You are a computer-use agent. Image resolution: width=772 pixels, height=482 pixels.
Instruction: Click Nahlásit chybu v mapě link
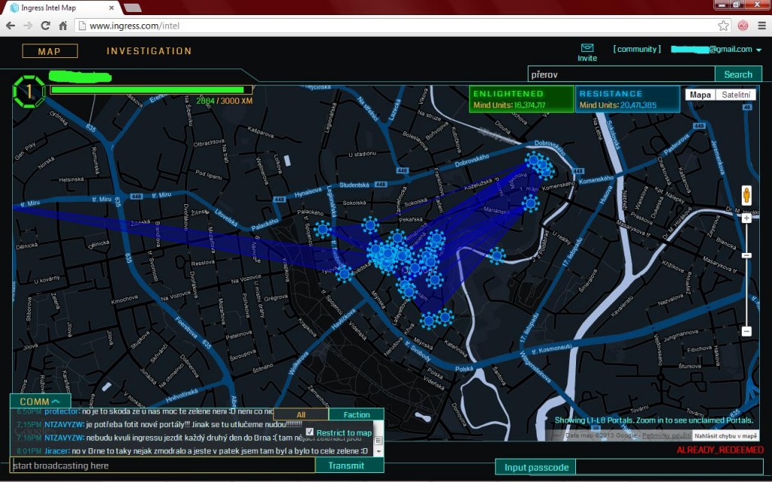pyautogui.click(x=726, y=436)
